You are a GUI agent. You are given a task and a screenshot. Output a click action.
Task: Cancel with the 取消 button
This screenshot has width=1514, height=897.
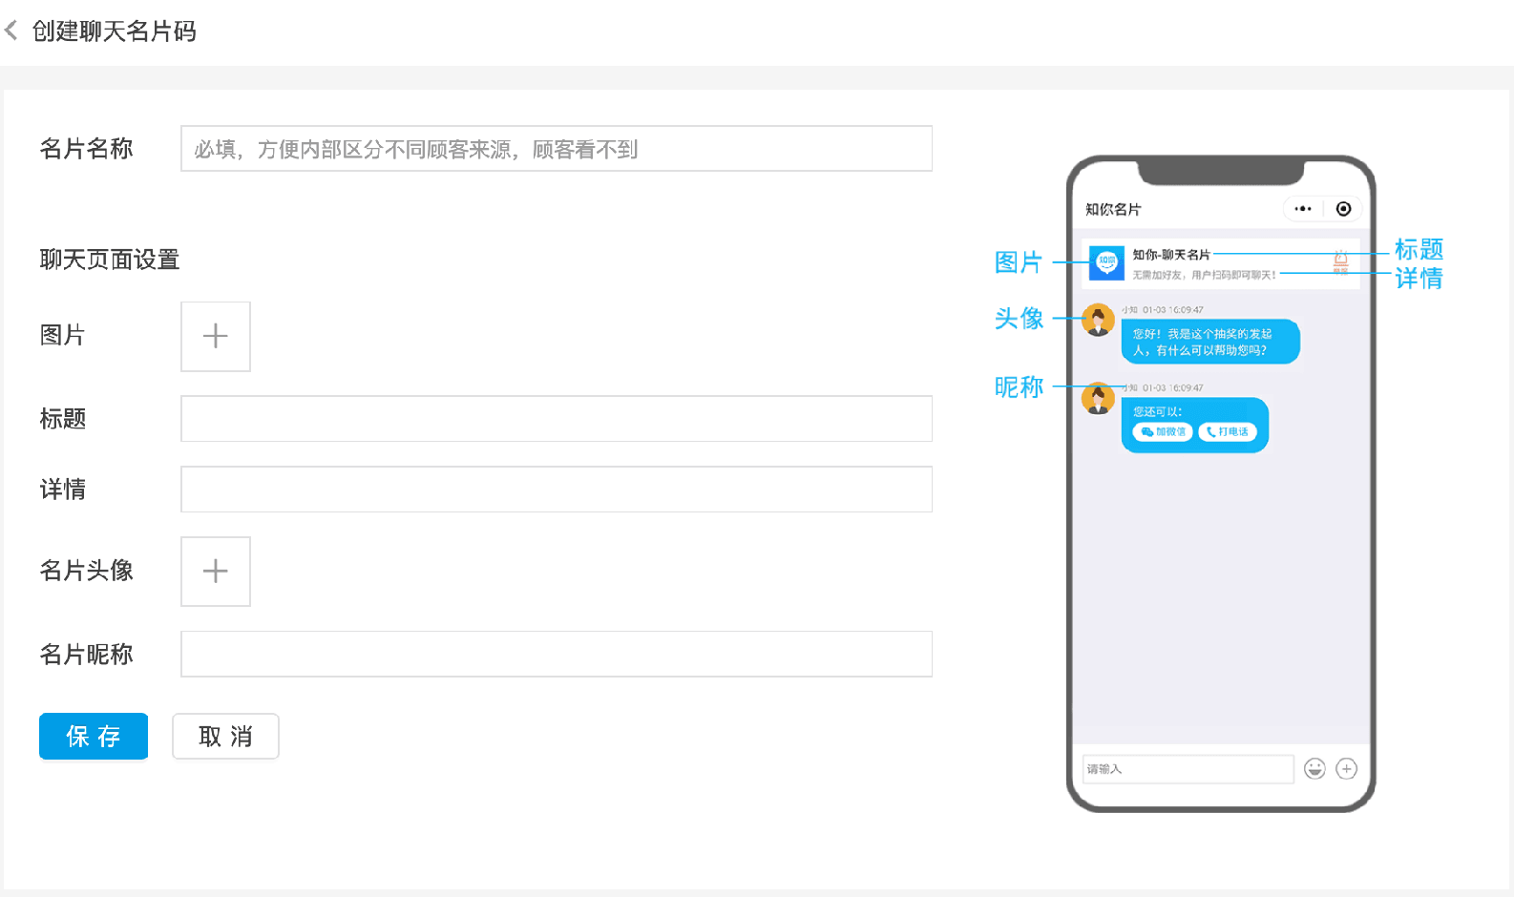pos(225,737)
